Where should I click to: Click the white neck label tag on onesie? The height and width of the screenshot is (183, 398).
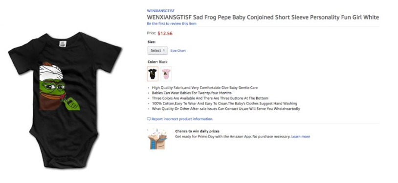tap(63, 44)
